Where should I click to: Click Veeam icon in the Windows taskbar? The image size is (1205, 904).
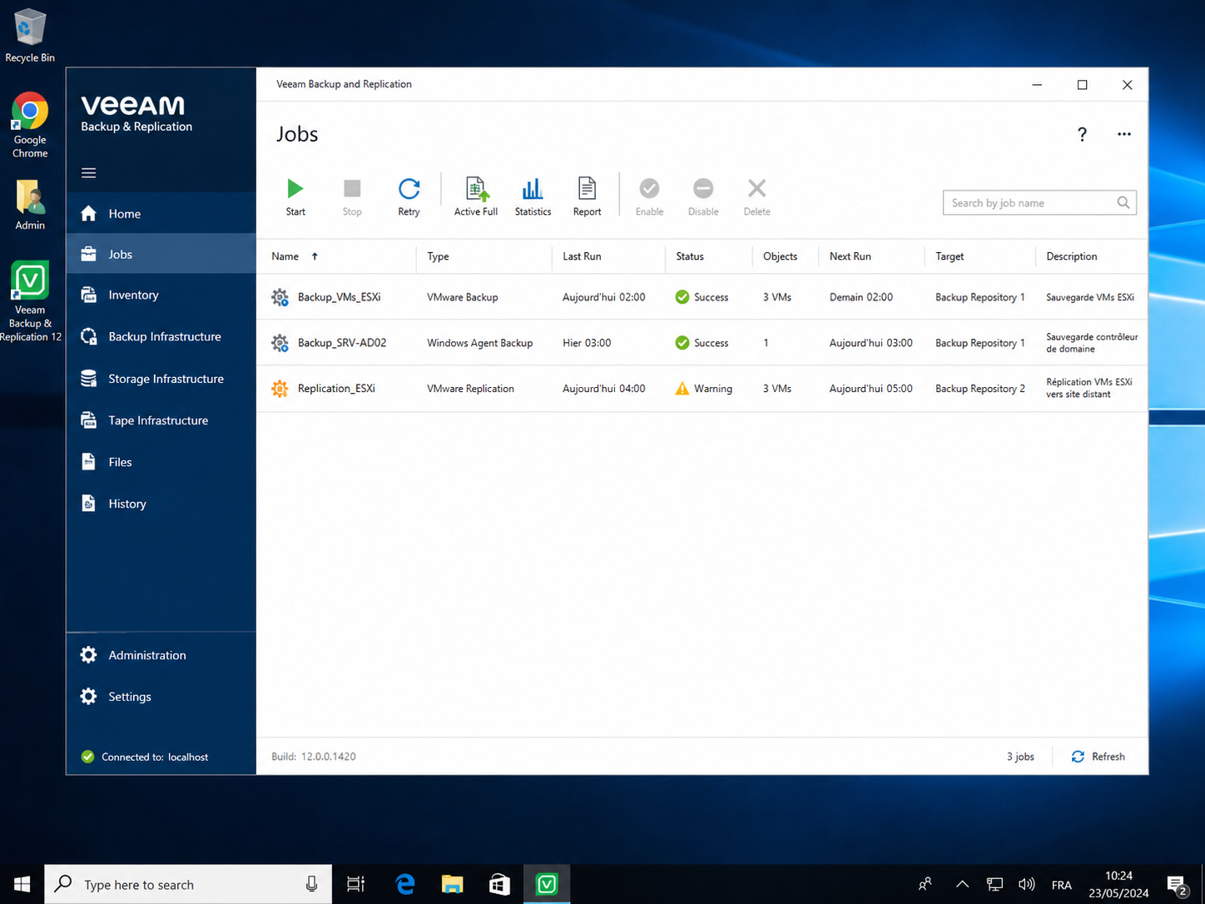coord(547,884)
